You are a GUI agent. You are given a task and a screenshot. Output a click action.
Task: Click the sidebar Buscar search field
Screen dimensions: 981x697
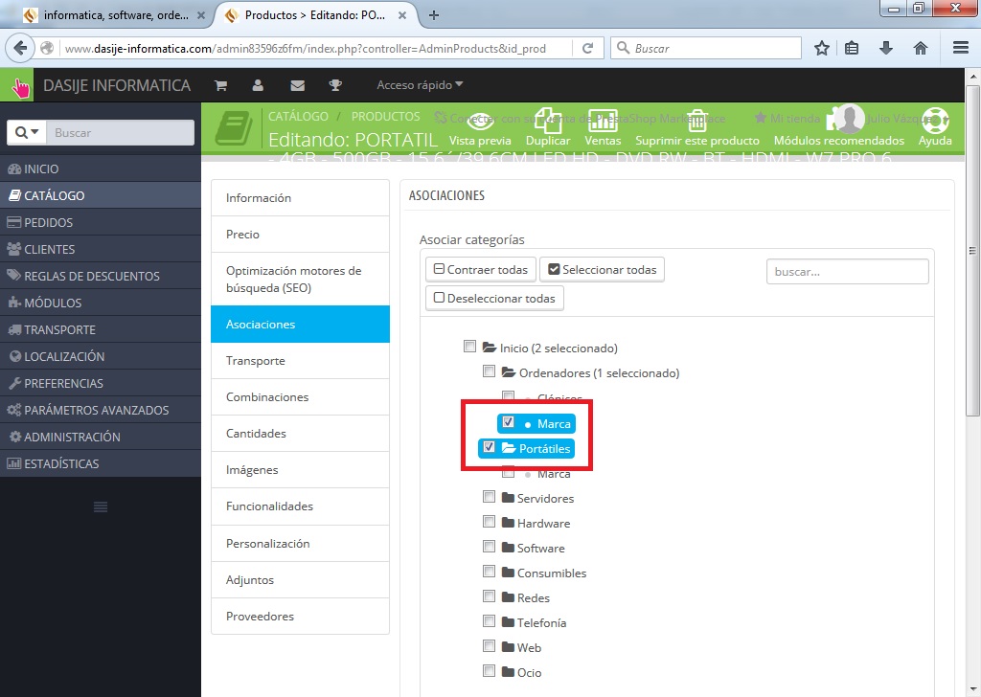(120, 132)
